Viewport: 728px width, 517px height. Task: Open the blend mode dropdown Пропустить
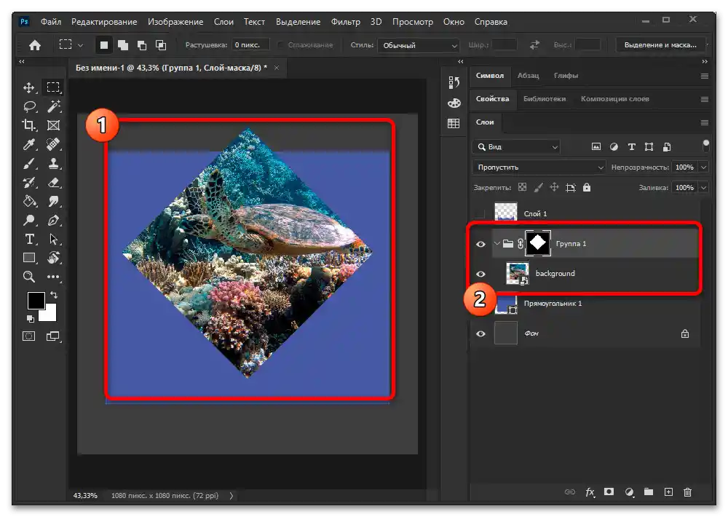click(x=539, y=167)
